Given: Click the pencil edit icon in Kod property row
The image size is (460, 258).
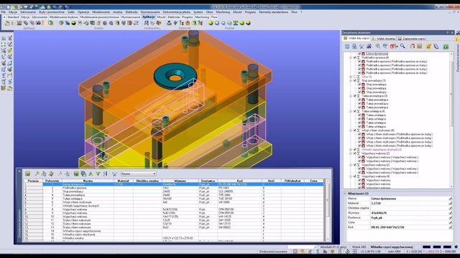Looking at the screenshot, I should tap(451, 227).
